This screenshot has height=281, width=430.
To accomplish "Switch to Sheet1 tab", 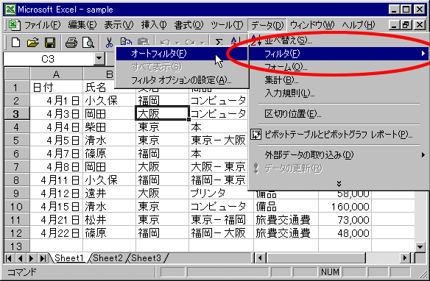I will pos(69,258).
